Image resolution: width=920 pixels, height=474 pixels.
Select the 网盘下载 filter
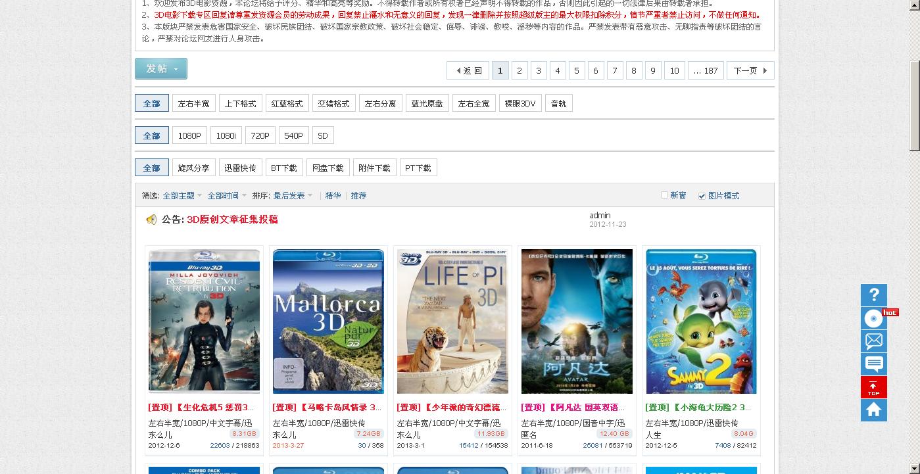tap(327, 168)
